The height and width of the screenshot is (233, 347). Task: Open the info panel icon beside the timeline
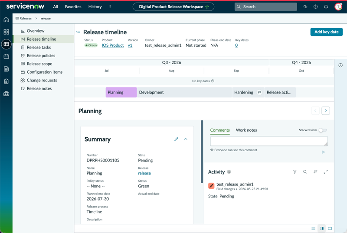pyautogui.click(x=340, y=65)
